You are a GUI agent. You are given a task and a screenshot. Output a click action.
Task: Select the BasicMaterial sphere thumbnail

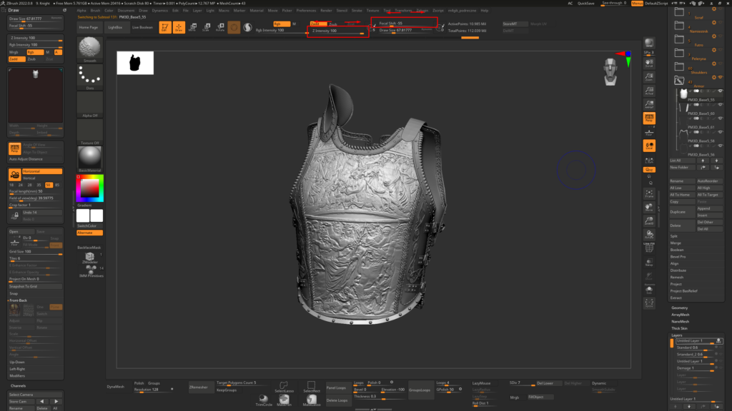pyautogui.click(x=90, y=156)
